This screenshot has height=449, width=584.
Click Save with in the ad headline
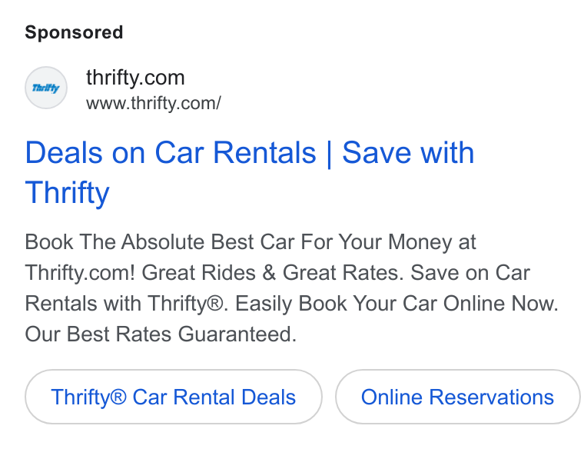408,152
